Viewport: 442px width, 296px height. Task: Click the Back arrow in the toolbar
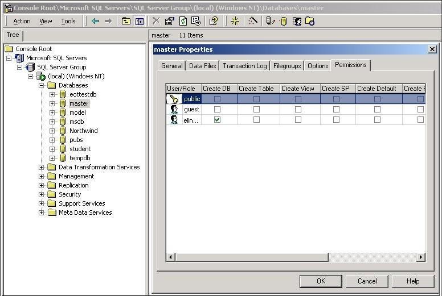(95, 21)
